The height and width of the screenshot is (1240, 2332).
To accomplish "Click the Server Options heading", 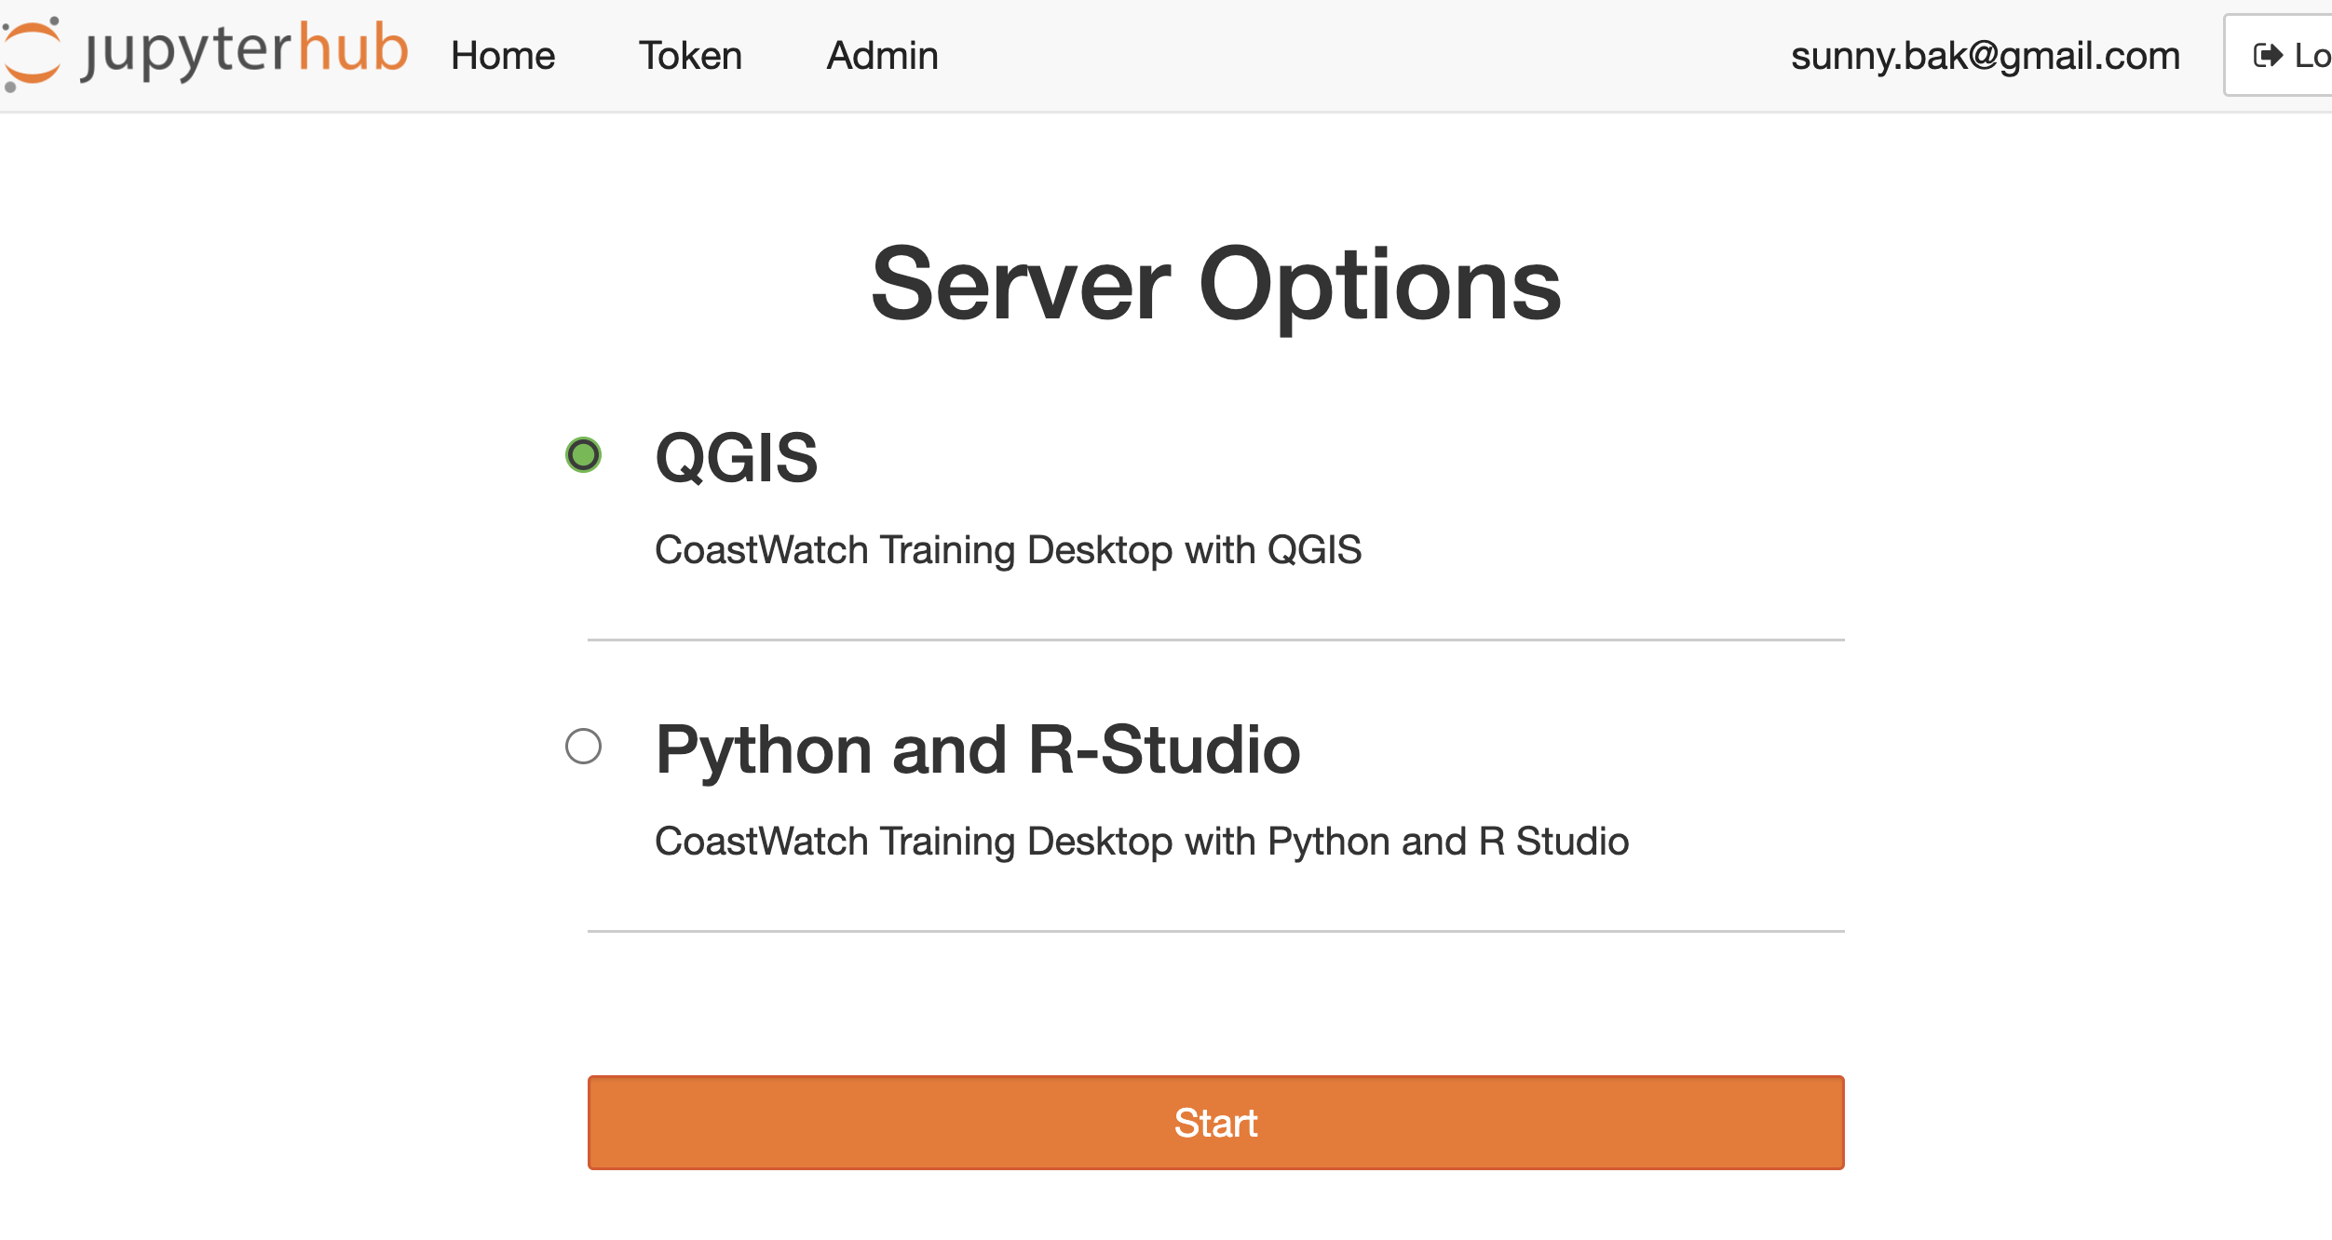I will [x=1215, y=284].
